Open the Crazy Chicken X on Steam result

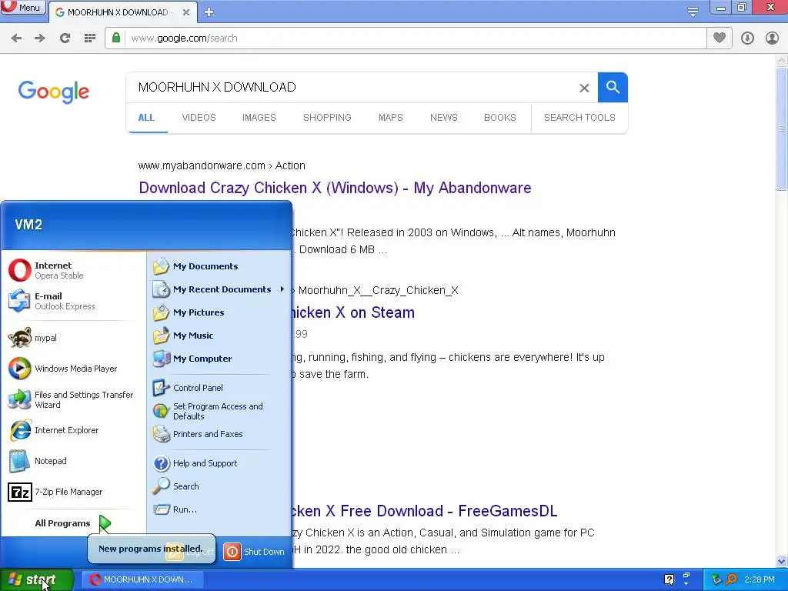click(x=354, y=312)
